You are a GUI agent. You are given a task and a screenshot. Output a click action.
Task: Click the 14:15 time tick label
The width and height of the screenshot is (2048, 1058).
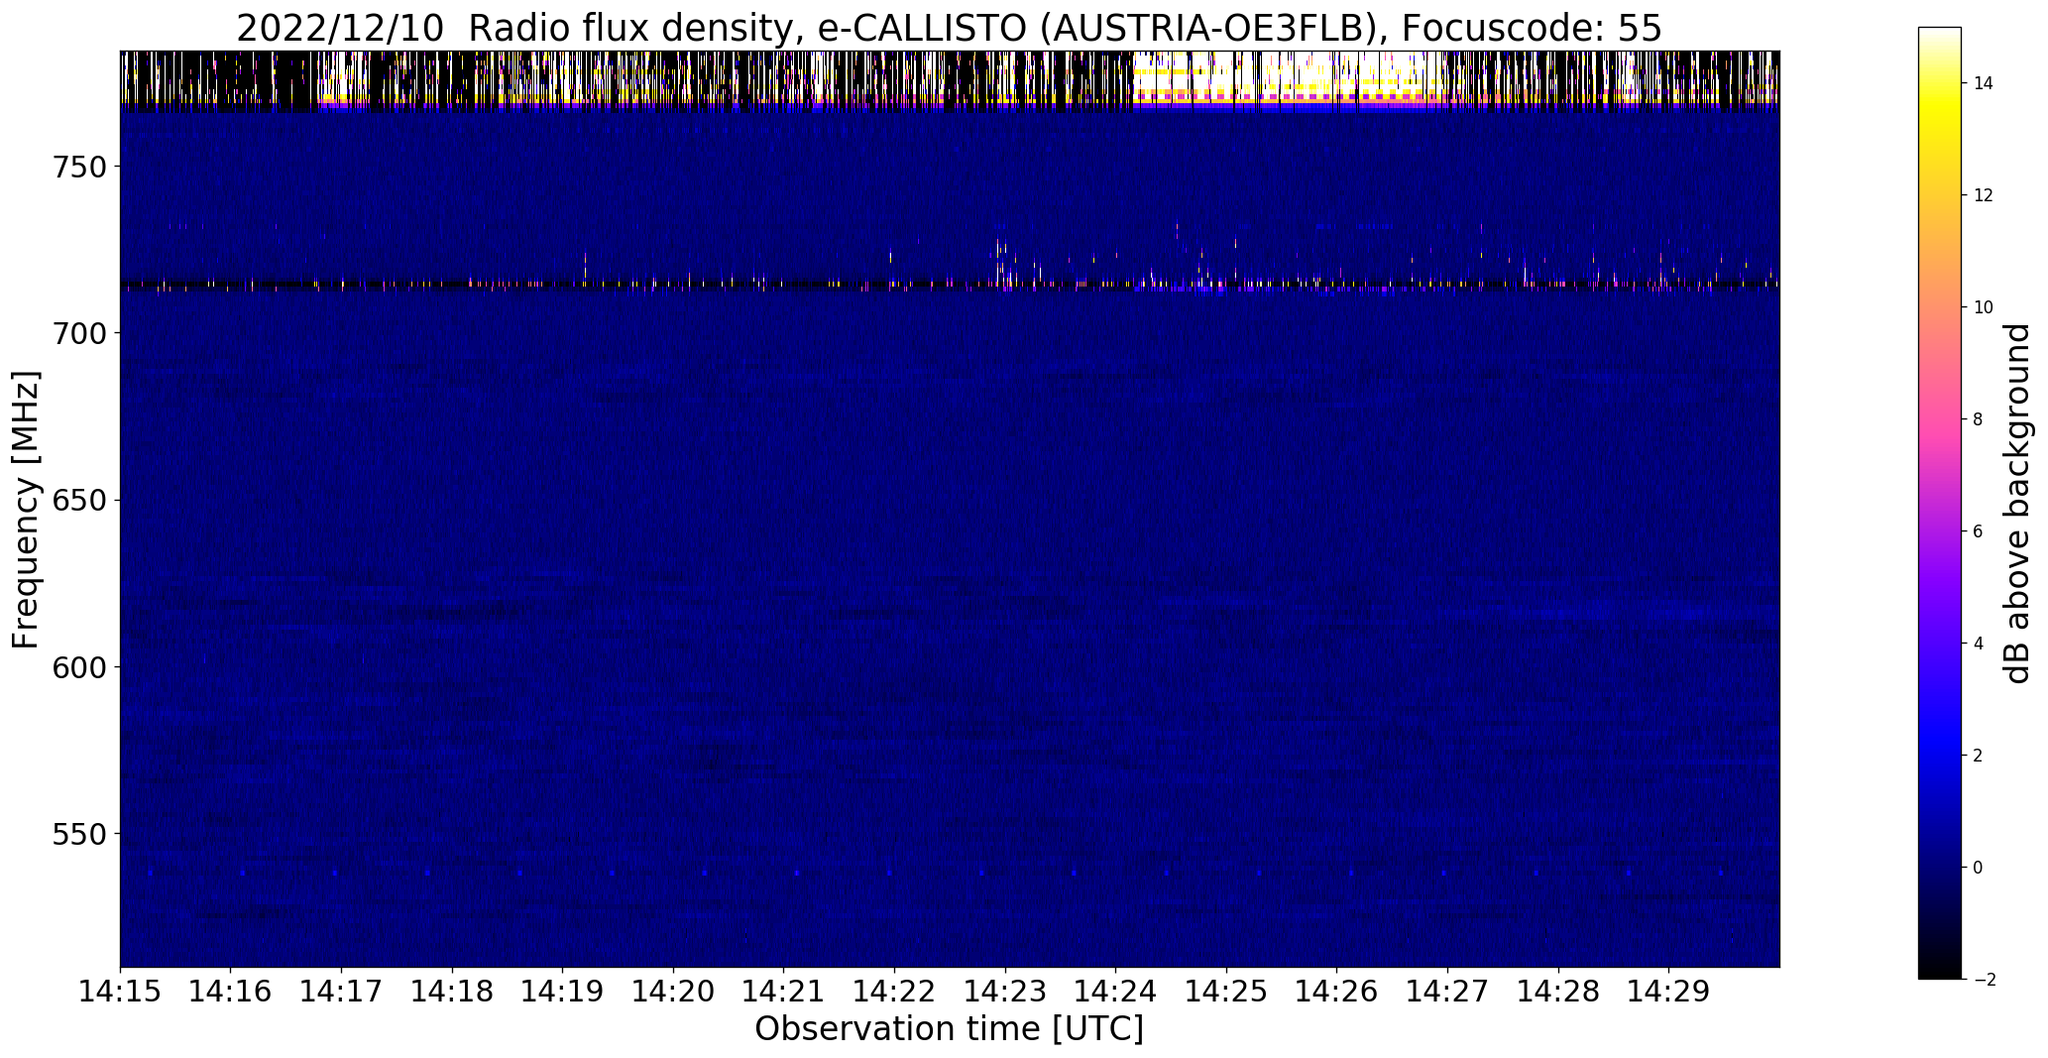tap(120, 992)
